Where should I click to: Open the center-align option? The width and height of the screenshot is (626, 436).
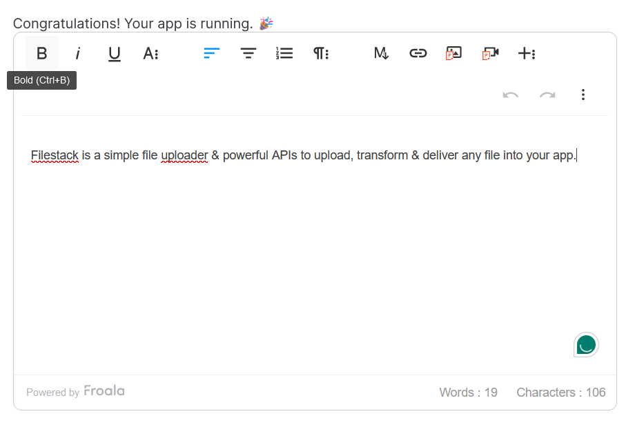tap(248, 53)
